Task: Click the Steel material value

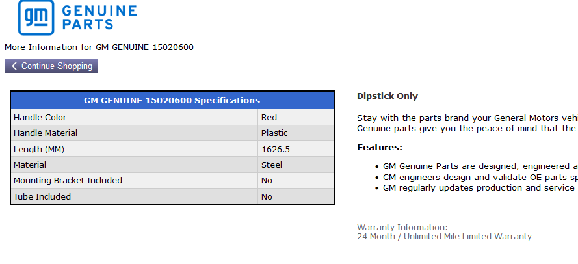Action: [x=272, y=165]
